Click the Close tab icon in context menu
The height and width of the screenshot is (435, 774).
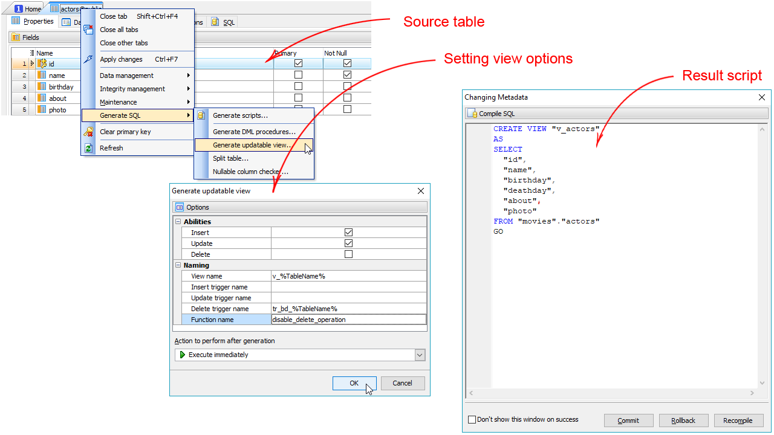point(88,30)
